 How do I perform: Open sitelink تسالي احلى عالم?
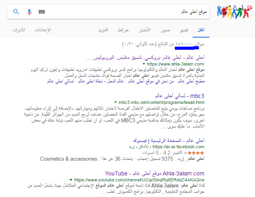click(x=60, y=81)
